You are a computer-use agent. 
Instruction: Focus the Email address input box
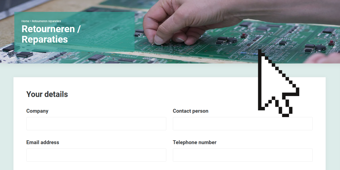pos(96,155)
